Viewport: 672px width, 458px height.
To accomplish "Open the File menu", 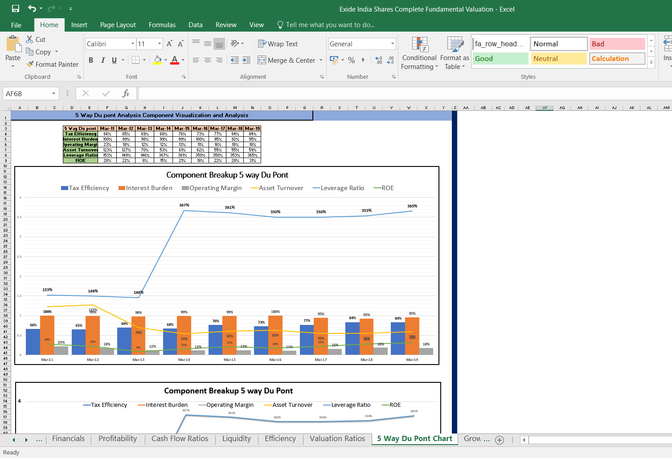I will pos(16,25).
